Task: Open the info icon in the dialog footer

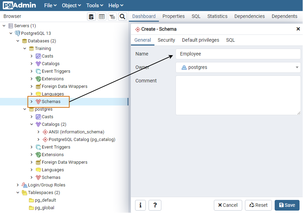Action: pyautogui.click(x=140, y=205)
